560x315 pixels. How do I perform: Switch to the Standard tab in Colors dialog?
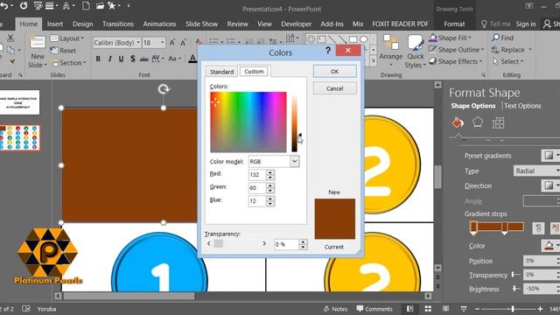pyautogui.click(x=221, y=72)
